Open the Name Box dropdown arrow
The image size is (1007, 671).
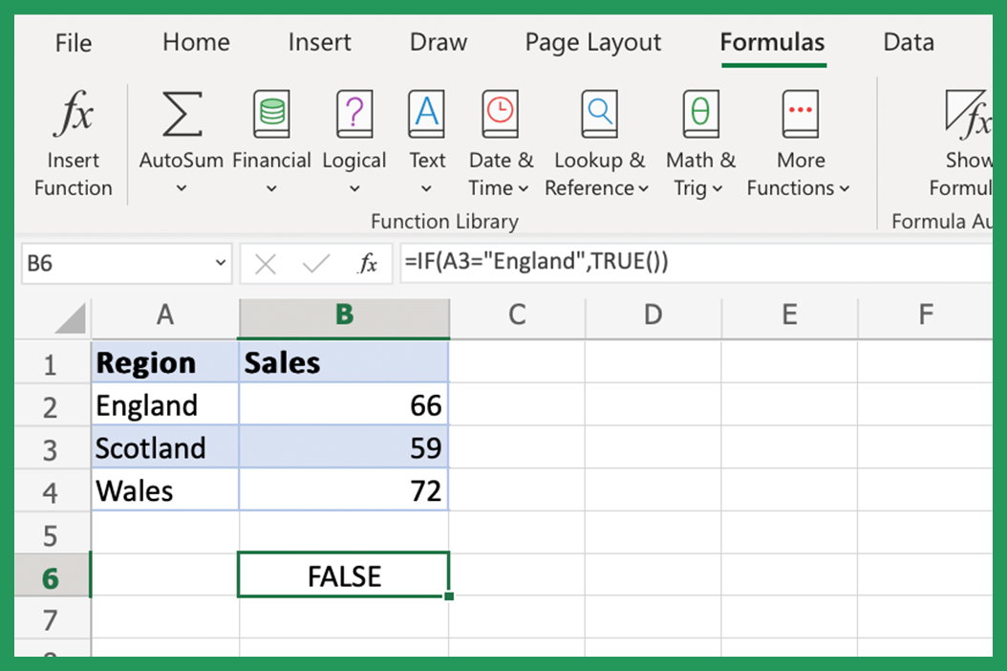point(219,261)
